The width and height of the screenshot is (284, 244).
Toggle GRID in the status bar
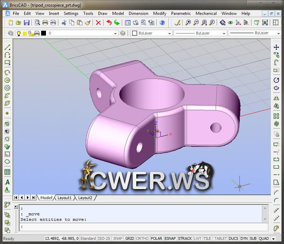129,239
